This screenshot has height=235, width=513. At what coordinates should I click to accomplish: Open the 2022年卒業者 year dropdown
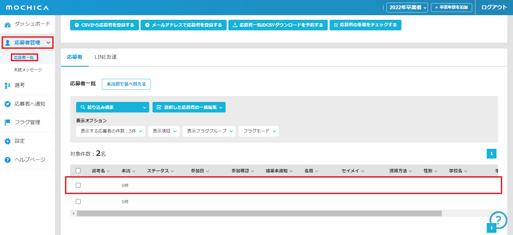(x=407, y=8)
